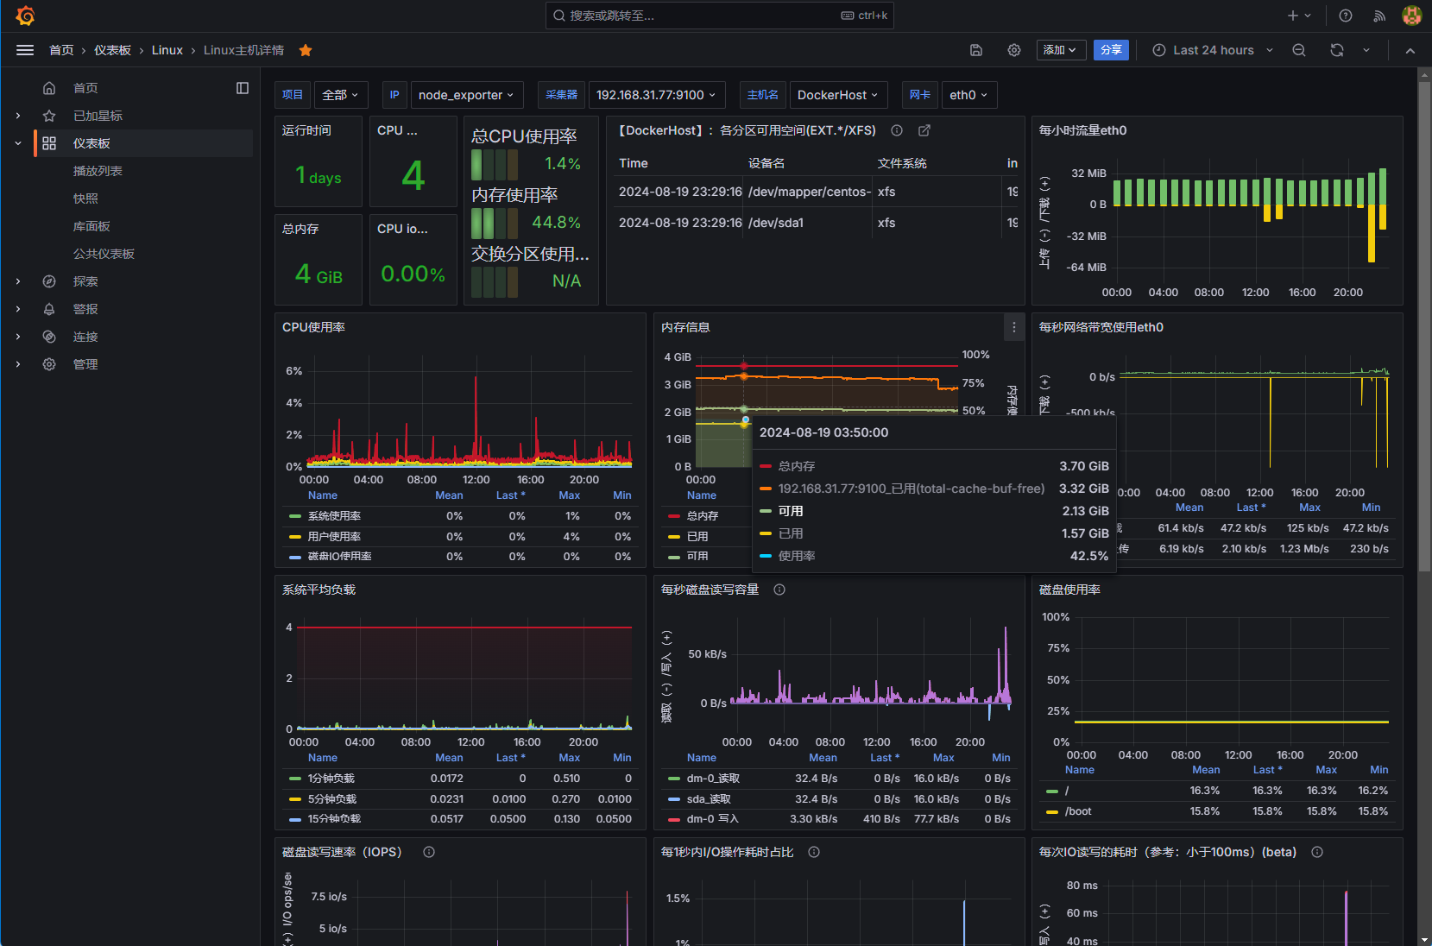Image resolution: width=1432 pixels, height=946 pixels.
Task: Zoom out the time range
Action: (x=1299, y=50)
